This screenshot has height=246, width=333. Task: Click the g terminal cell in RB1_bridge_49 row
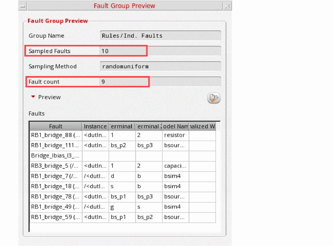[122, 207]
